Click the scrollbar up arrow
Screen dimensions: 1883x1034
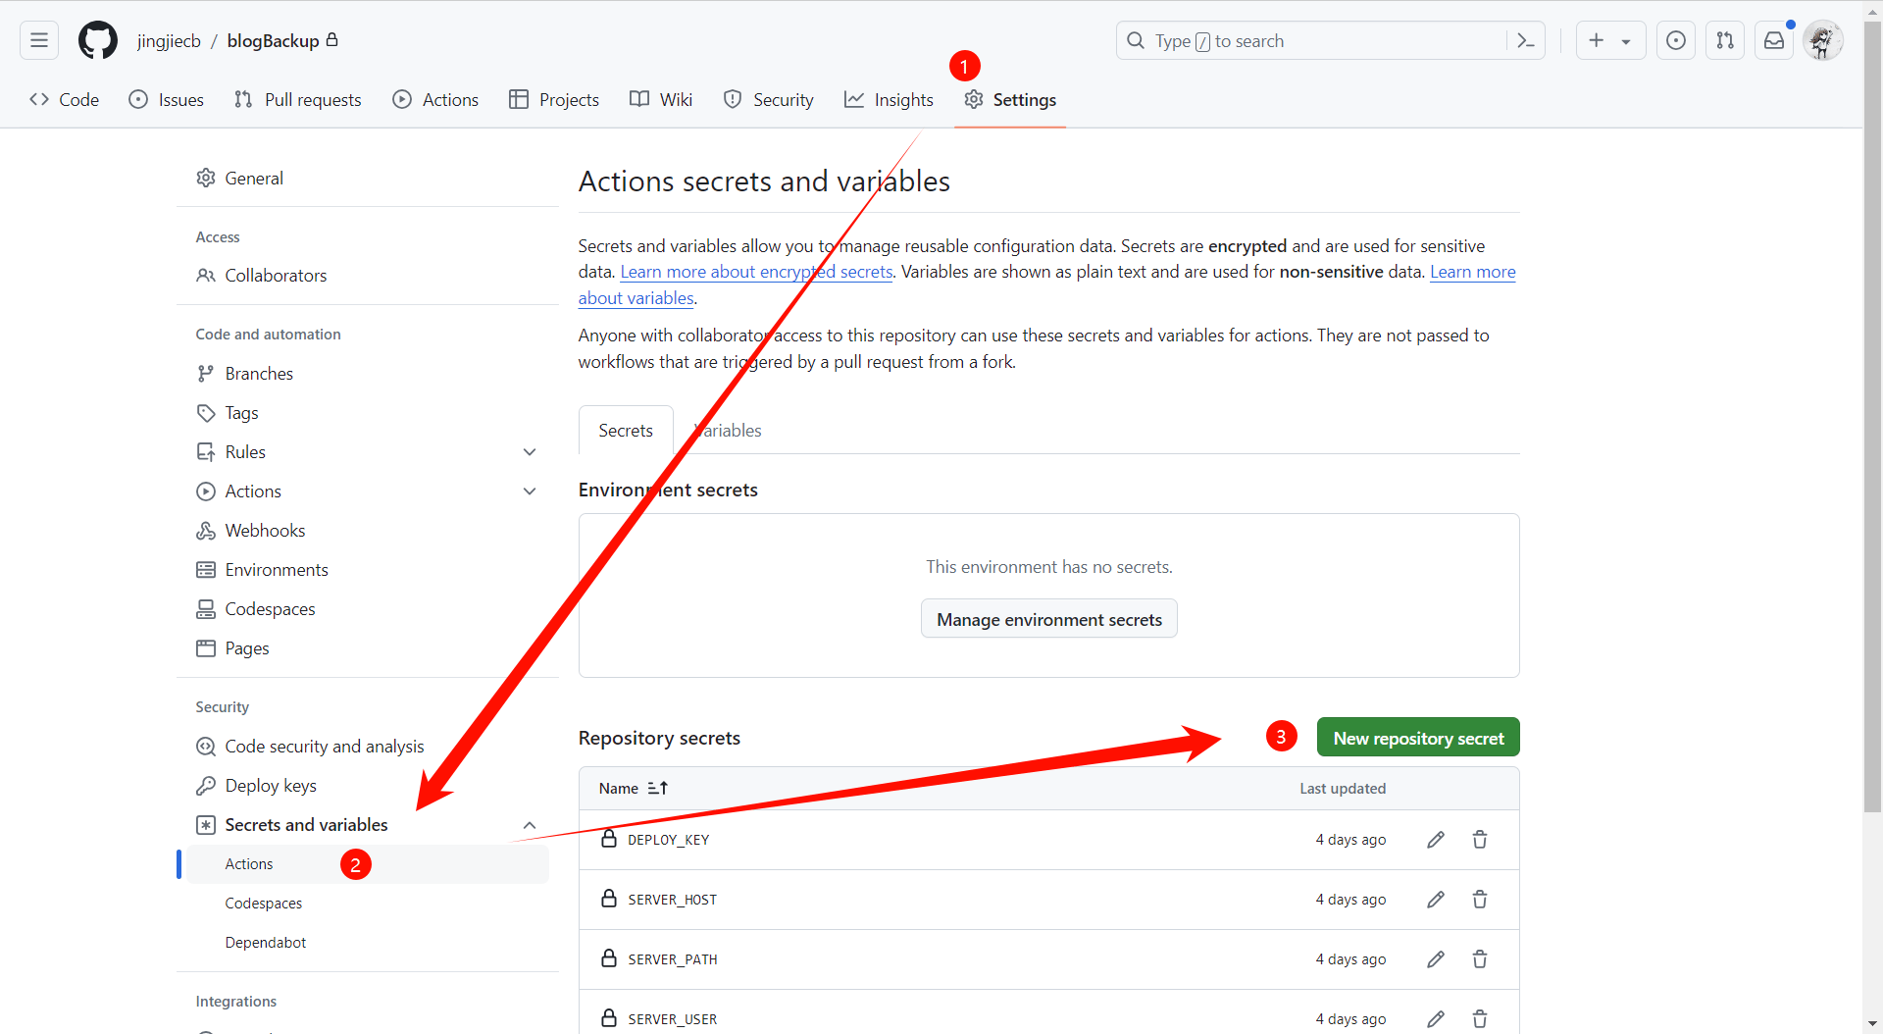pyautogui.click(x=1873, y=10)
